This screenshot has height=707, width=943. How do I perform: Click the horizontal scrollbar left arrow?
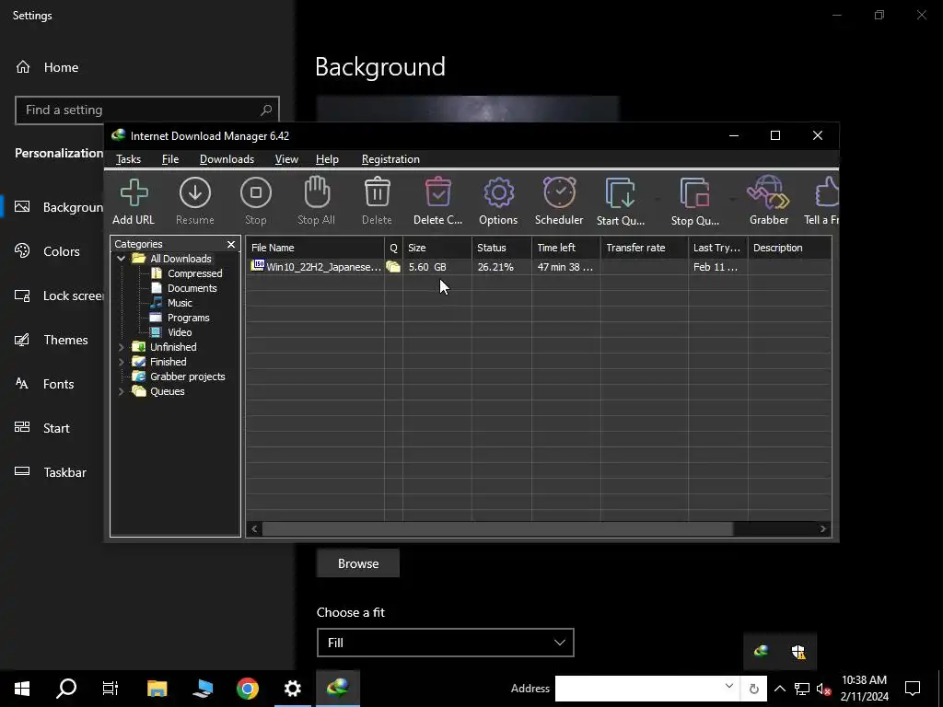coord(254,529)
